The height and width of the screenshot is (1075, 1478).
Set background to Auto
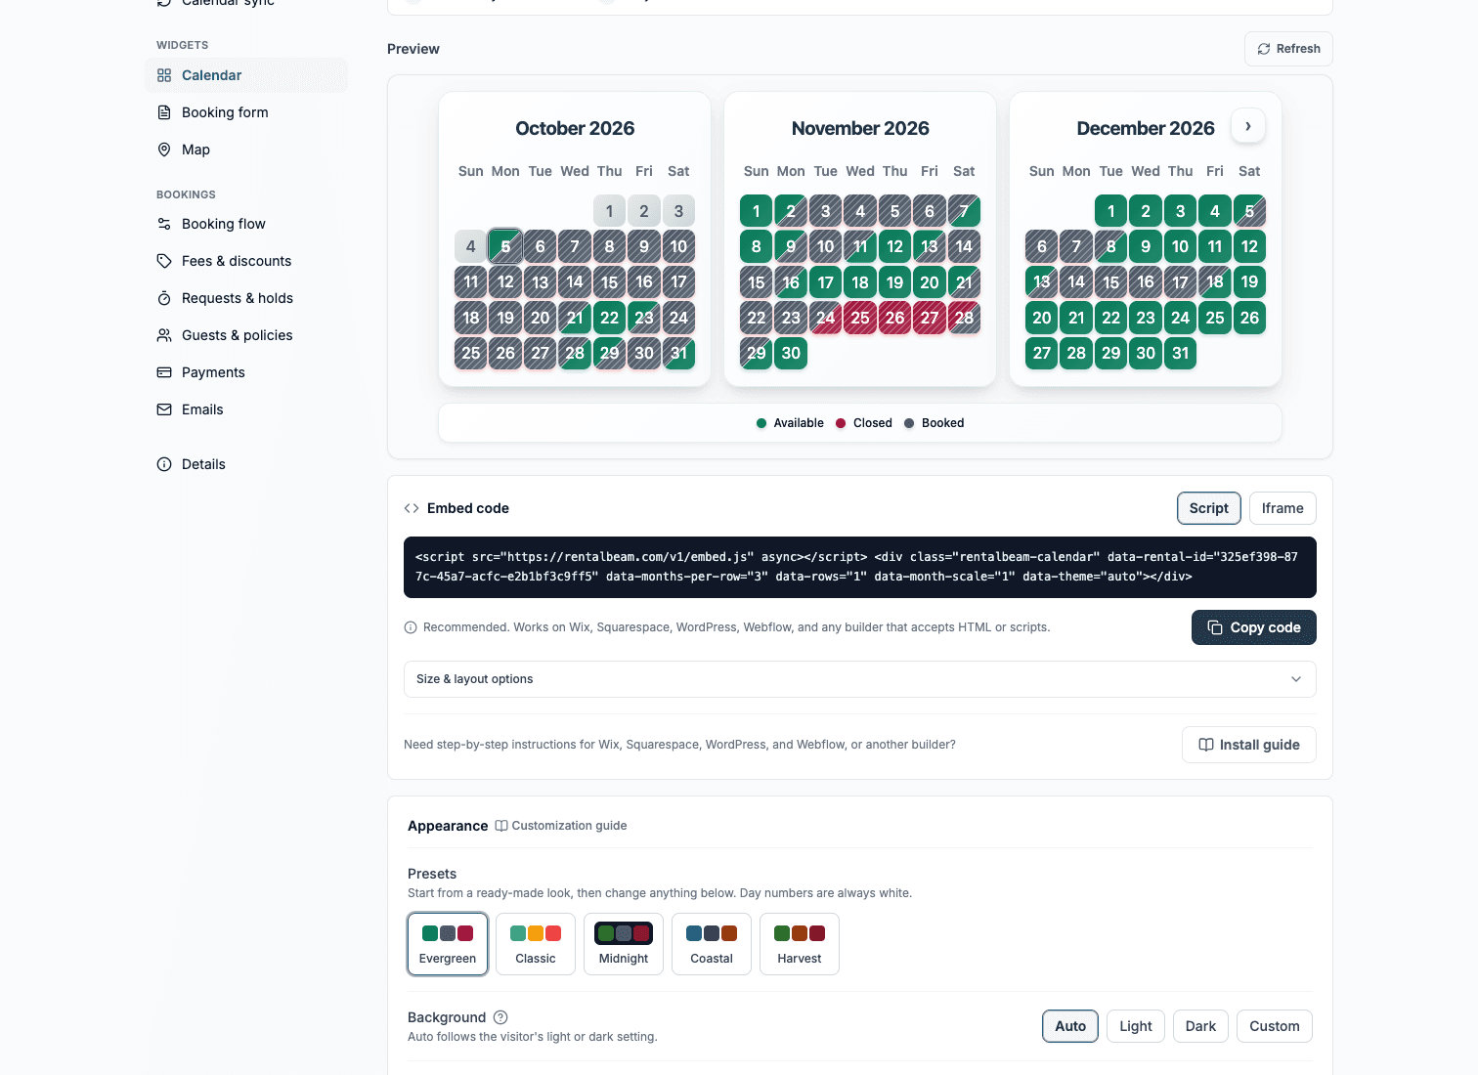(1070, 1026)
